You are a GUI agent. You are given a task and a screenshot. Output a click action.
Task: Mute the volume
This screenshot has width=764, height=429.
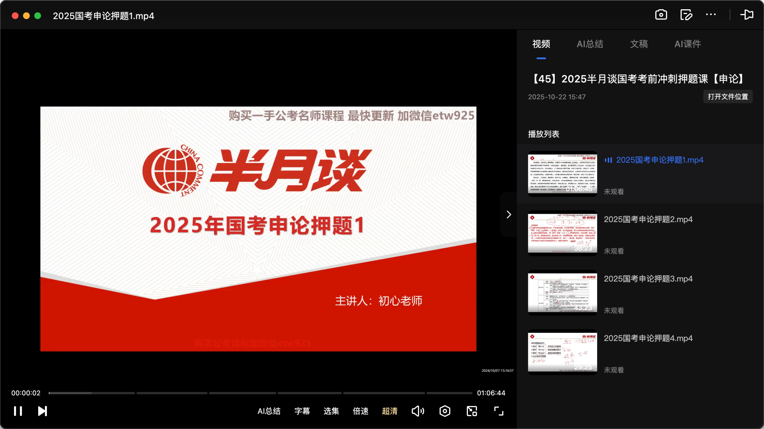point(418,411)
